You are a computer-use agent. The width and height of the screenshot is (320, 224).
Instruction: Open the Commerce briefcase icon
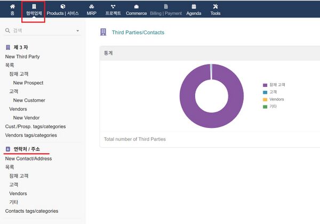136,6
